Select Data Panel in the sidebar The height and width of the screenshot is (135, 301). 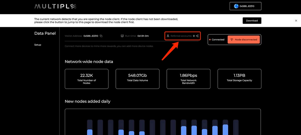45,33
